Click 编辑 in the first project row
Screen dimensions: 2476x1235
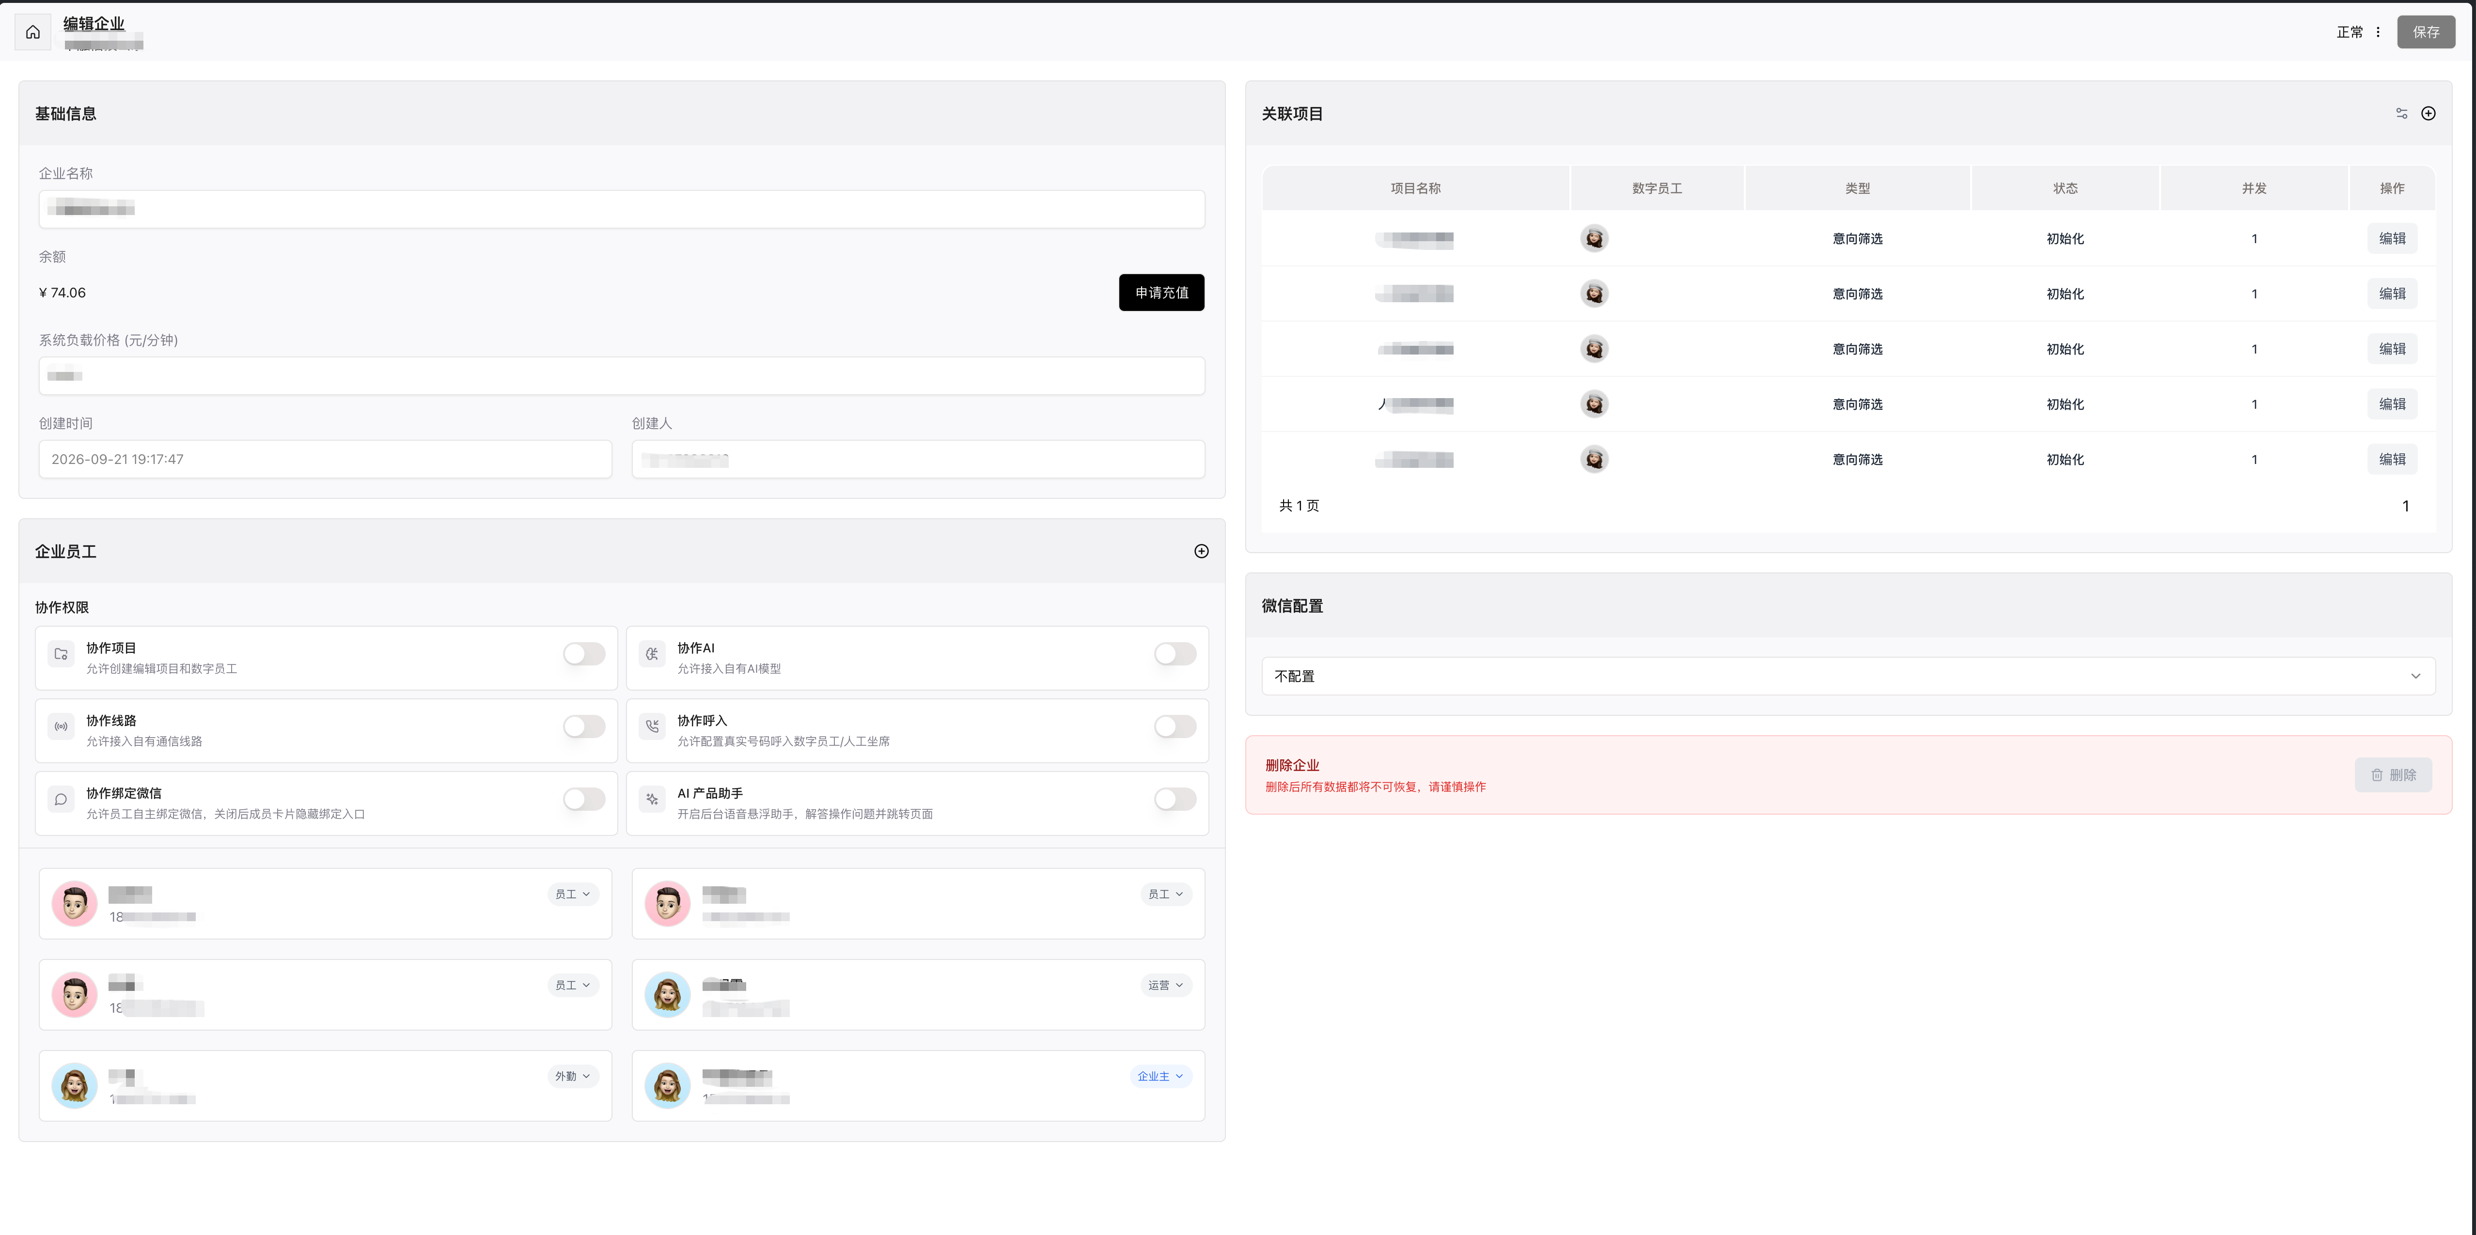[2391, 238]
